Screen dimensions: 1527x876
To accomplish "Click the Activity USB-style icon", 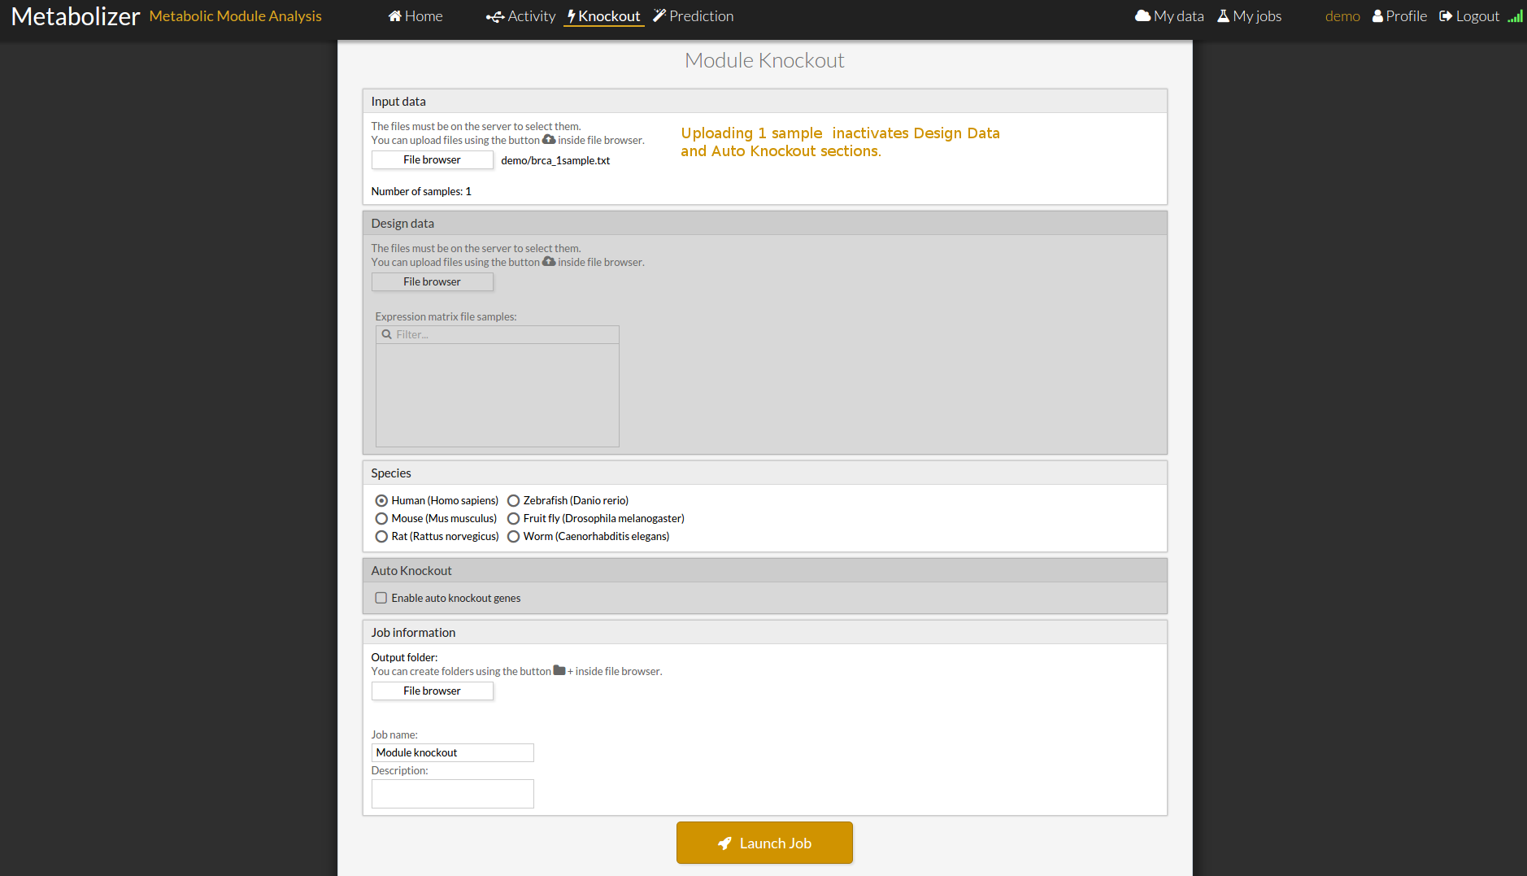I will [x=494, y=17].
